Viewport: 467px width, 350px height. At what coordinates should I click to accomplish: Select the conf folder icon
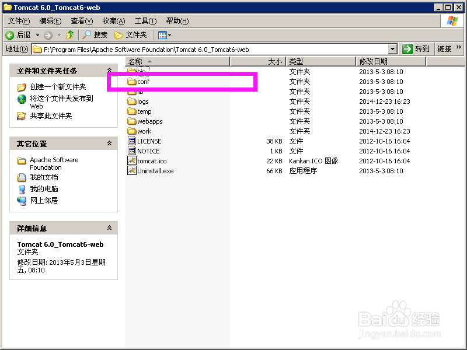pyautogui.click(x=132, y=81)
